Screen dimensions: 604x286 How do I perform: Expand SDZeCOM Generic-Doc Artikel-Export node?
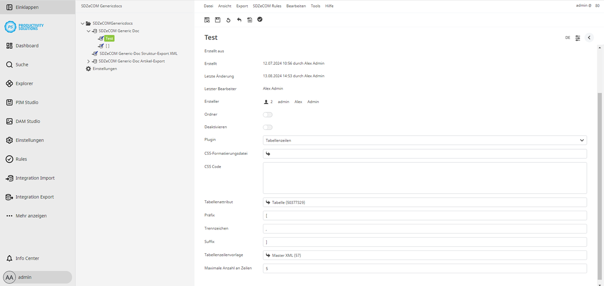point(88,61)
